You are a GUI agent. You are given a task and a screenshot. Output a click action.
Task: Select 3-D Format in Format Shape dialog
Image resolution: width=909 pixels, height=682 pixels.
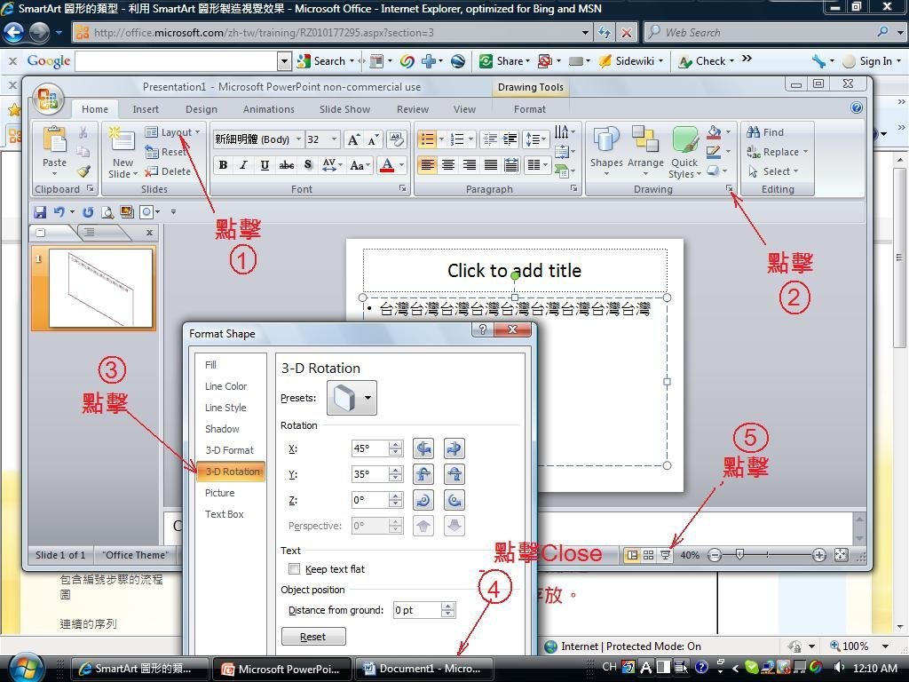click(230, 450)
